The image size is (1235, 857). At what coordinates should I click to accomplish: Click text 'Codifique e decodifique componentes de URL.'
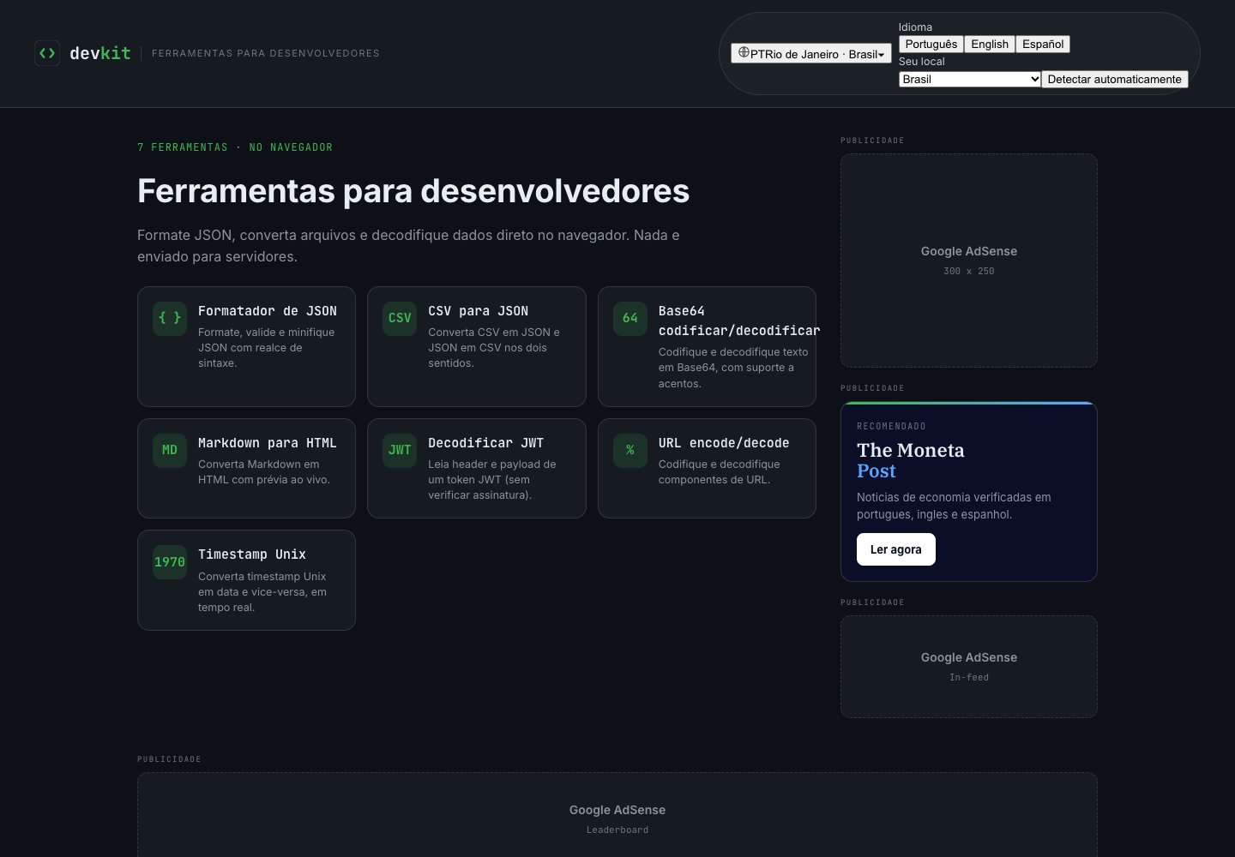[x=720, y=472]
